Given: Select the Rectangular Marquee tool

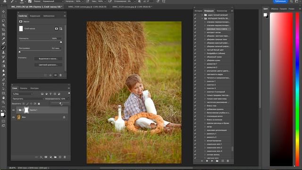Looking at the screenshot, I should [x=3, y=16].
